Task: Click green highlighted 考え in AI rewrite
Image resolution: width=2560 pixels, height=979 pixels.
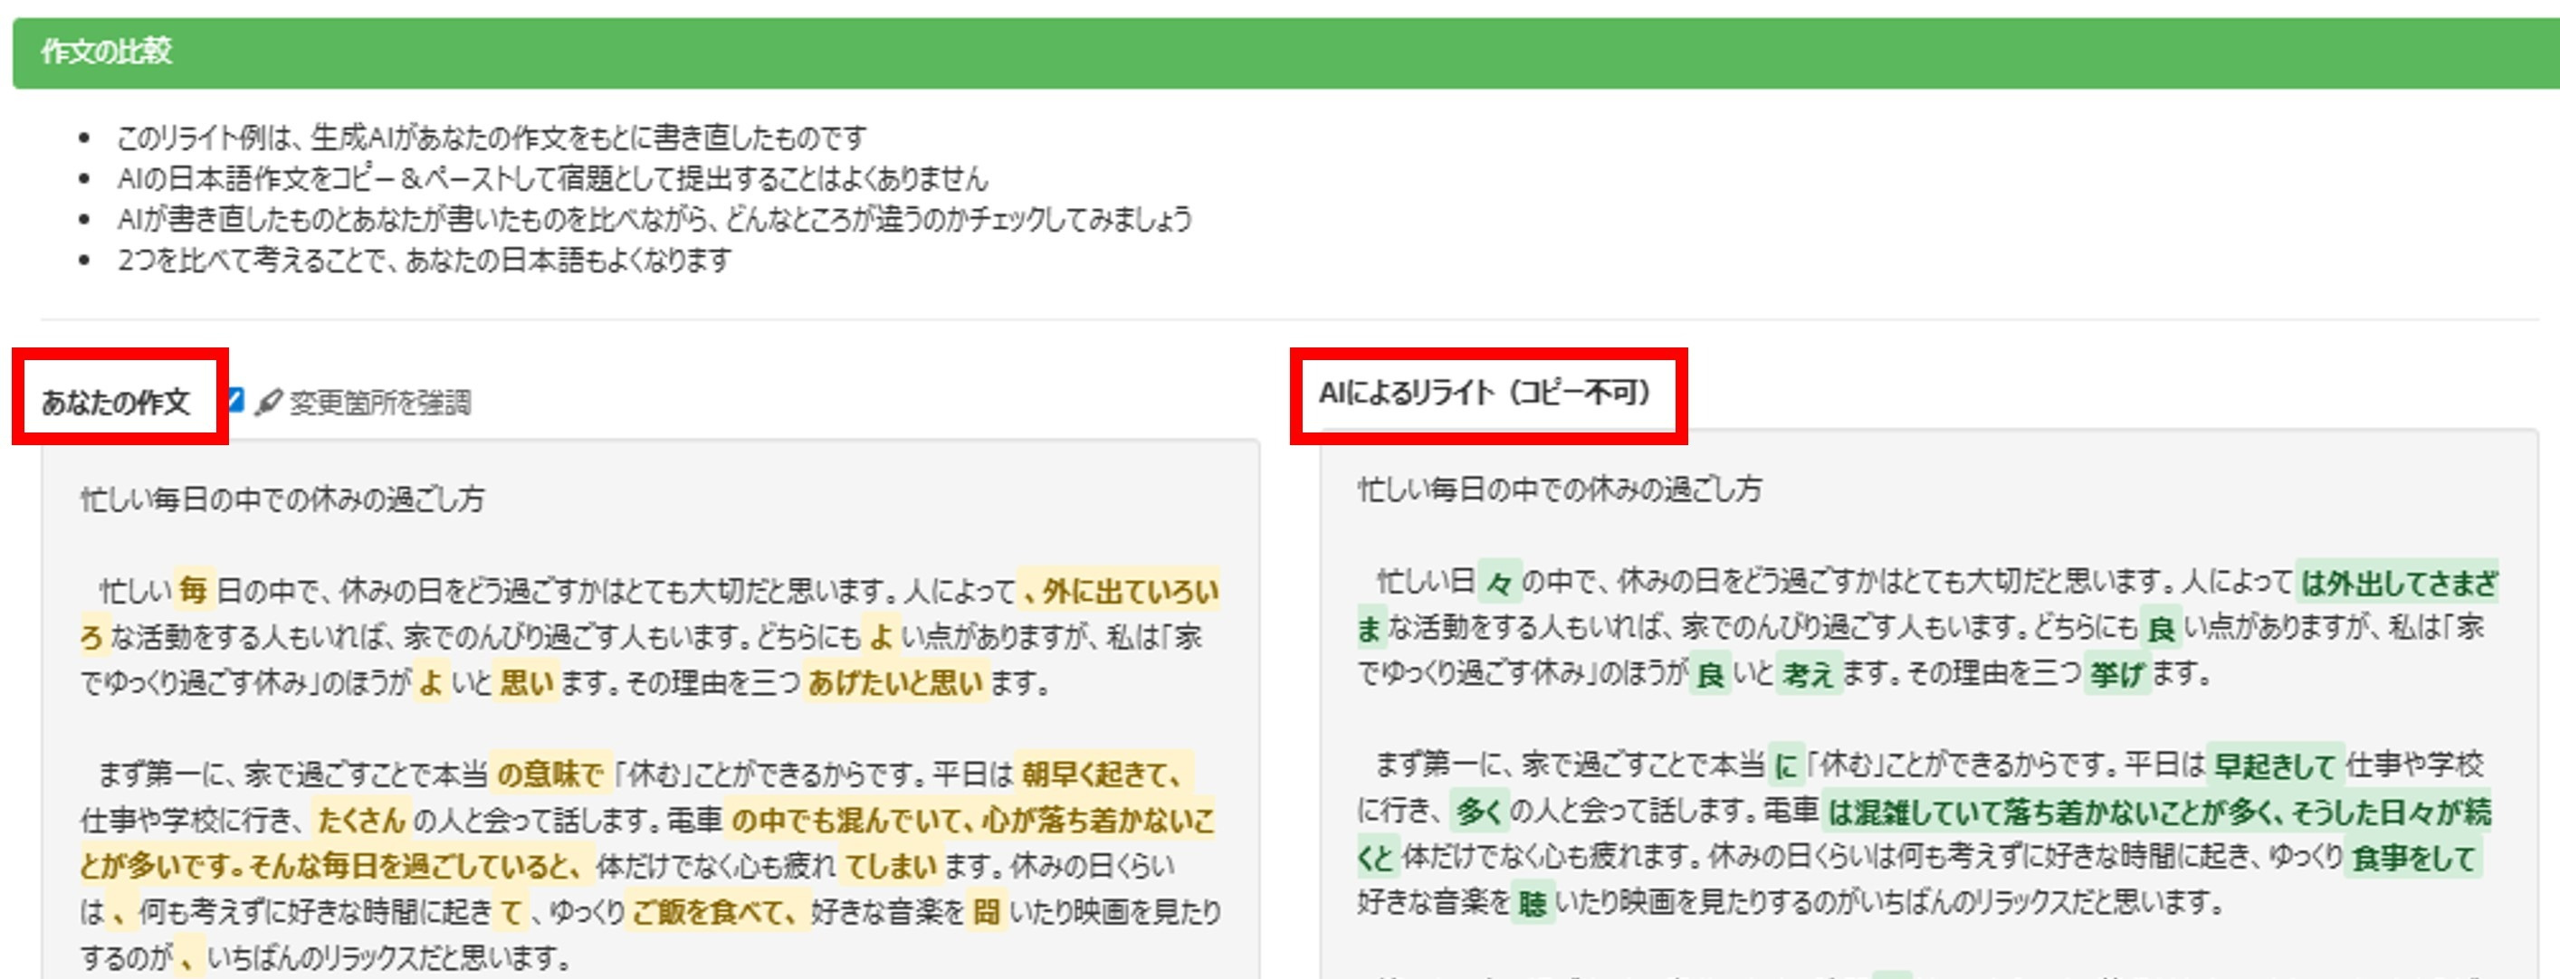Action: coord(1808,674)
